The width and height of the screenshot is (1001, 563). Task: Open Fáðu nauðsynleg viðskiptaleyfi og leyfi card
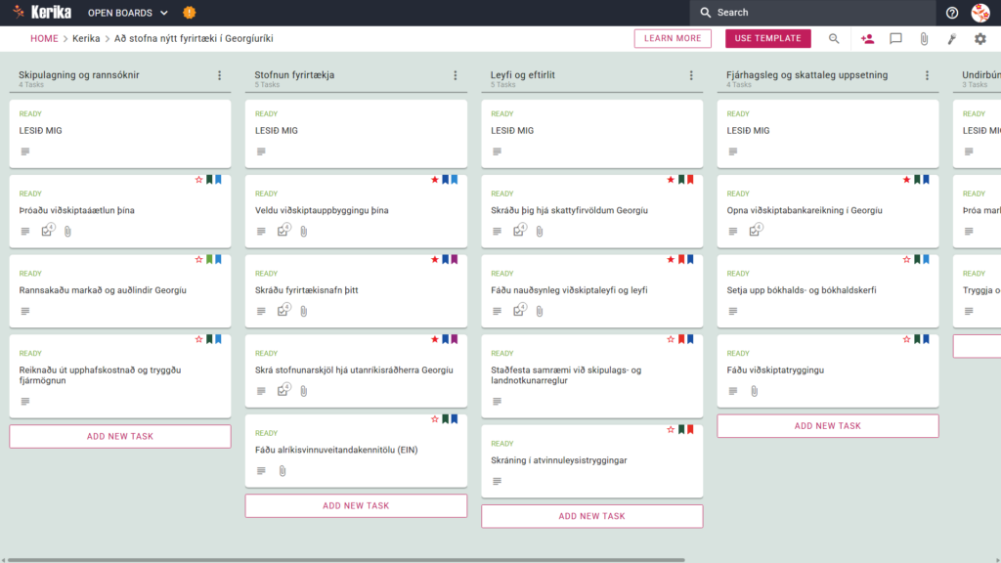click(591, 291)
